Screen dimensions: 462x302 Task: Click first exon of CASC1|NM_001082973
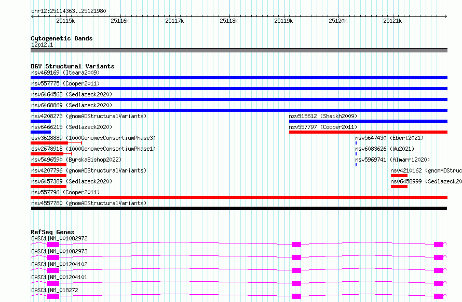53,257
